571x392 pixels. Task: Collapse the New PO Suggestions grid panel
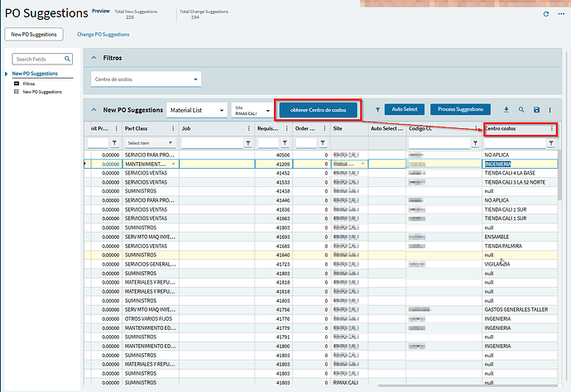pyautogui.click(x=94, y=109)
